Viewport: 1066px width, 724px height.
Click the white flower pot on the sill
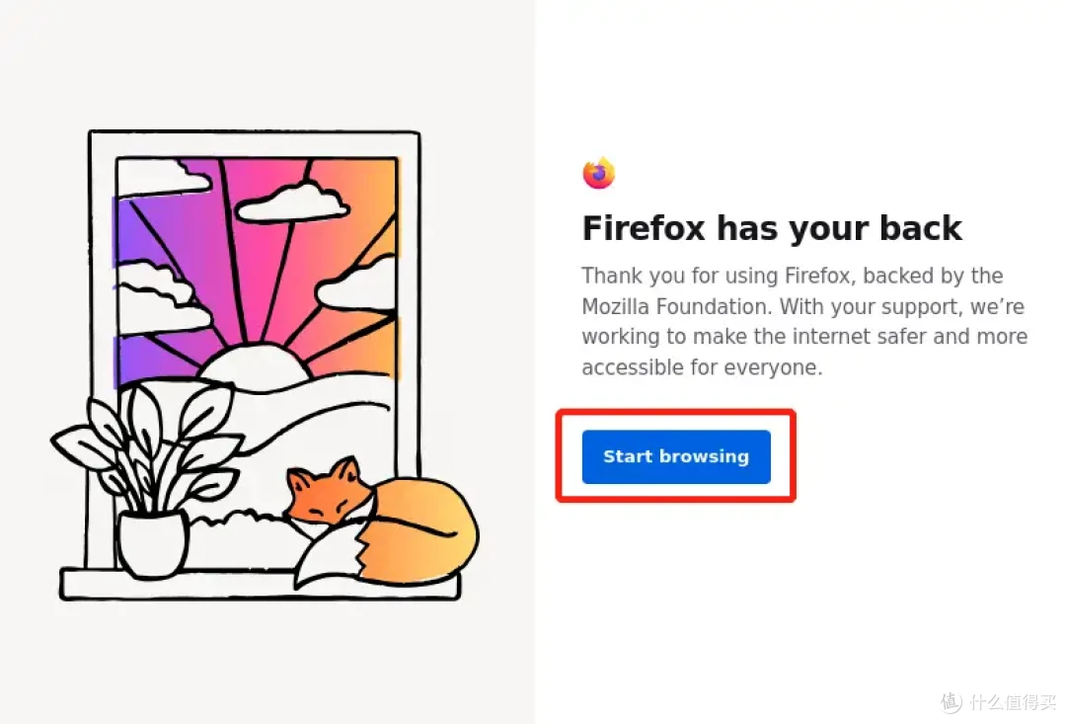coord(153,544)
